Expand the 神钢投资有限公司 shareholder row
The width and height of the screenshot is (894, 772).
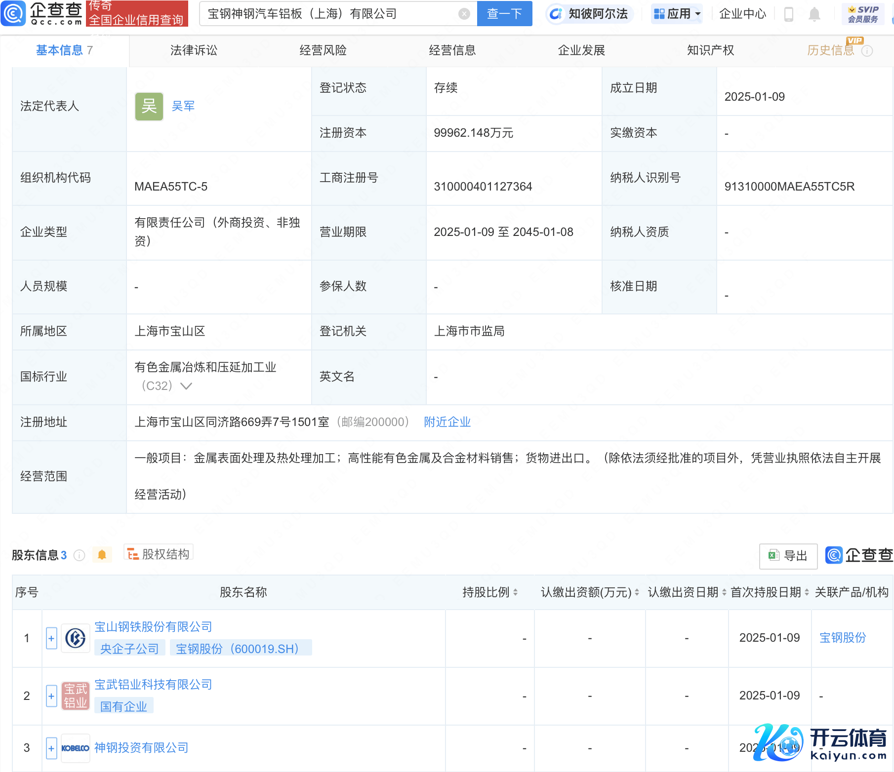(51, 748)
